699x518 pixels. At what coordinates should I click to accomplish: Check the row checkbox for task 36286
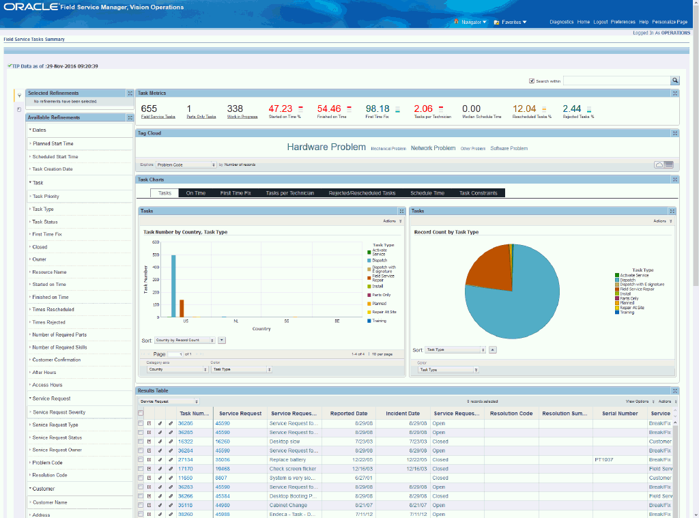[x=141, y=423]
